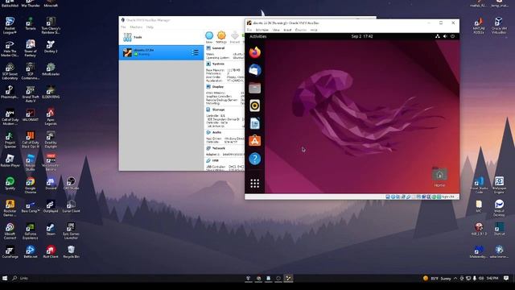Open LibreOffice Writer in the Ubuntu dock
Screen dimensions: 515x290
tap(254, 123)
